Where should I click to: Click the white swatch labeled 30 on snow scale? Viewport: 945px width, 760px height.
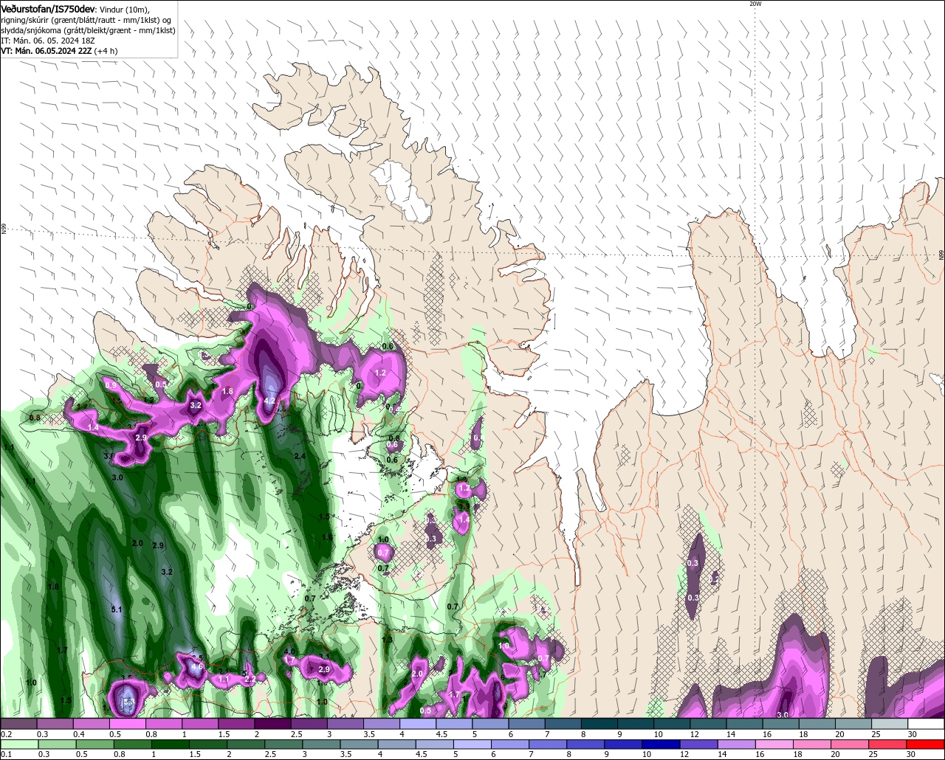coord(926,724)
